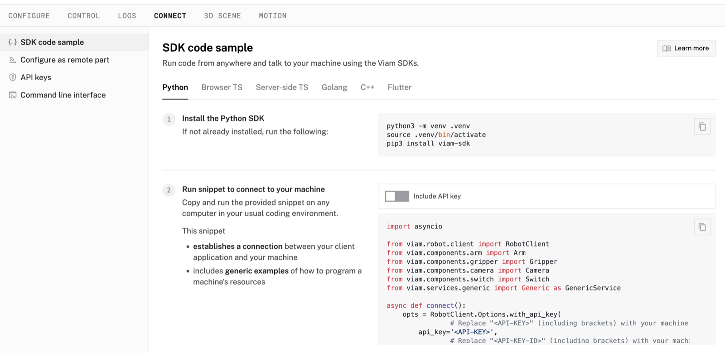Switch to the Server-side TS tab

pos(282,87)
